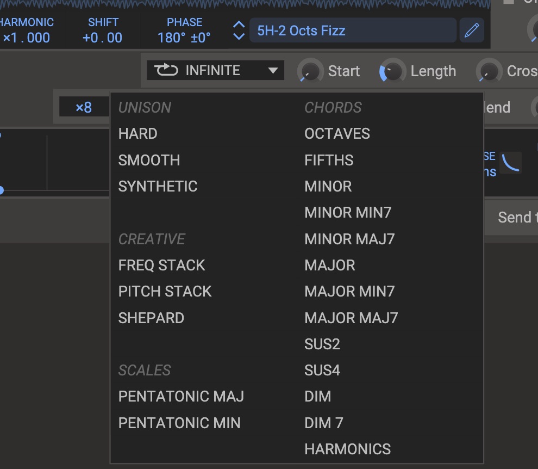Choose the OCTAVES chord option
The height and width of the screenshot is (469, 538).
pos(337,134)
